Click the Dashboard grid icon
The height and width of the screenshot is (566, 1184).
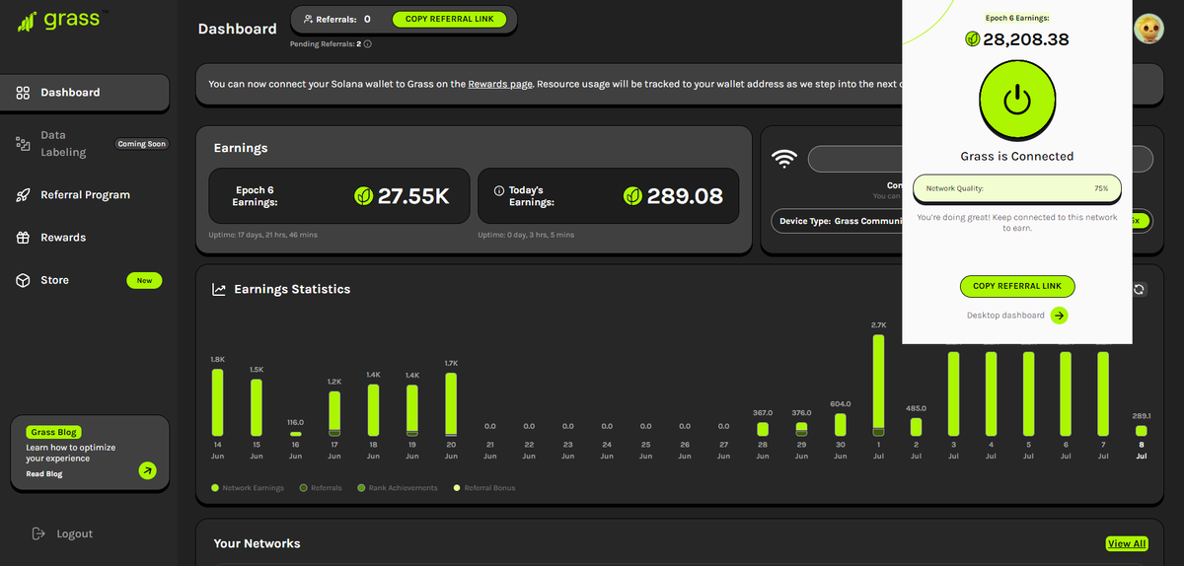23,93
